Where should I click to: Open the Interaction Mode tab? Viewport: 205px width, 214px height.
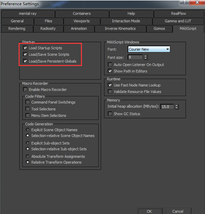126,21
